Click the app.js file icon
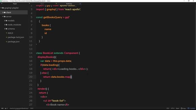The width and height of the screenshot is (196, 110). 6,33
